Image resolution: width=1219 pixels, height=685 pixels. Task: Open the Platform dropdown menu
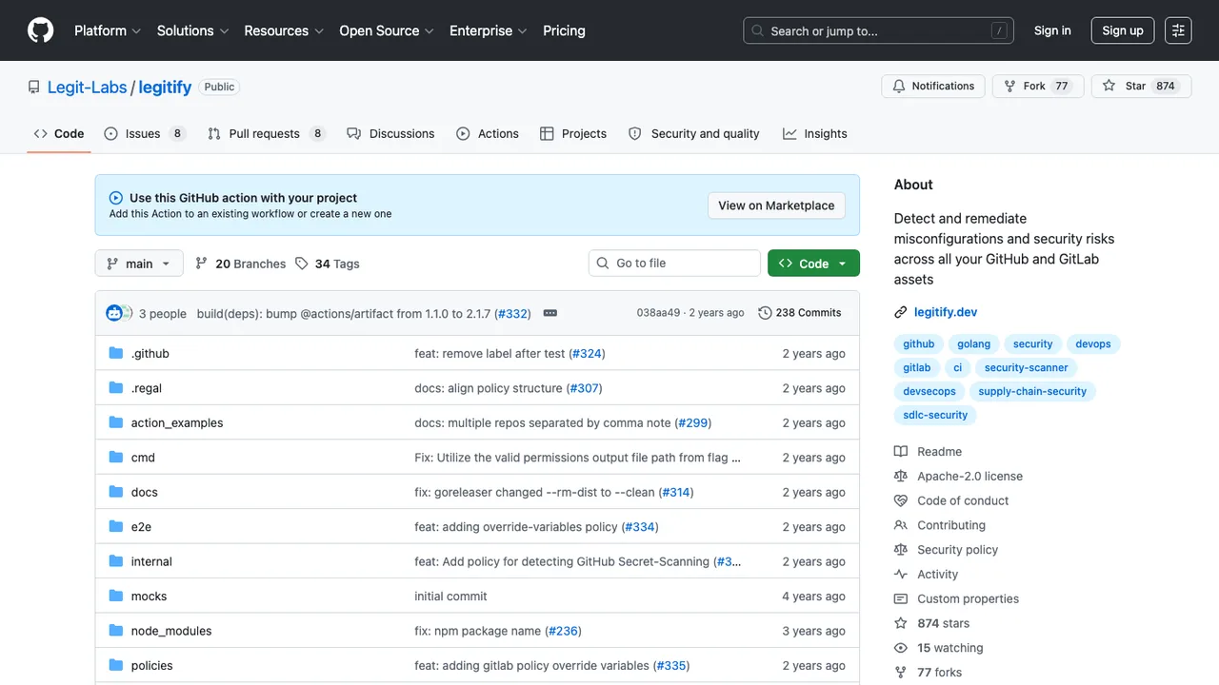click(x=108, y=30)
